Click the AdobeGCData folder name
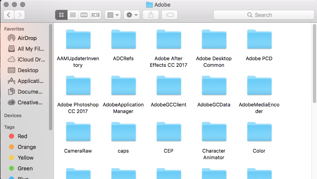Screen dimensions: 317x179 pos(214,105)
